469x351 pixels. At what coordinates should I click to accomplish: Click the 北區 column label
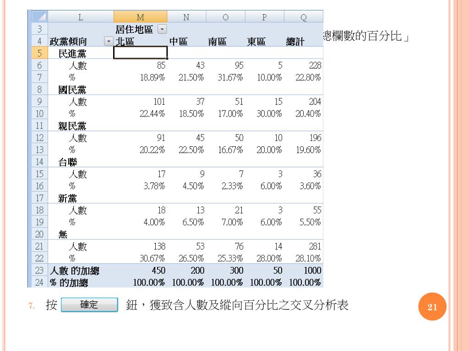[125, 41]
